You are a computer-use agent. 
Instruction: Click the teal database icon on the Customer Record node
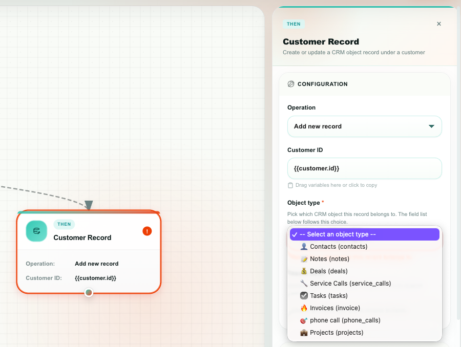(x=36, y=231)
